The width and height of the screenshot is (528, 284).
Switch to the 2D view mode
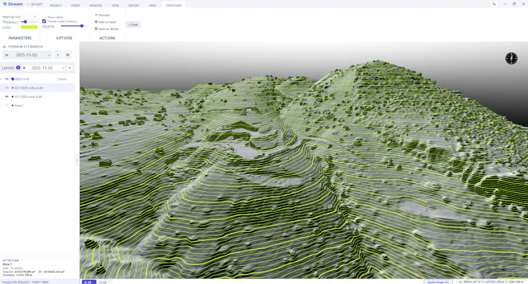click(103, 282)
